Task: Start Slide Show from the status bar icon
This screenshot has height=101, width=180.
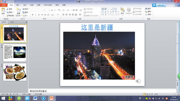Action: click(152, 94)
